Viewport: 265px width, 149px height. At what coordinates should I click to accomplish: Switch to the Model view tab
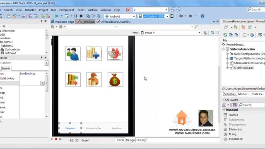(x=243, y=94)
